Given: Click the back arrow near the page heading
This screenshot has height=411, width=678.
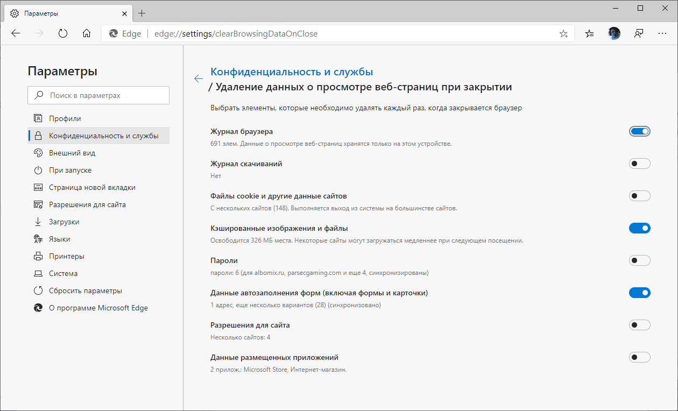Looking at the screenshot, I should 199,79.
